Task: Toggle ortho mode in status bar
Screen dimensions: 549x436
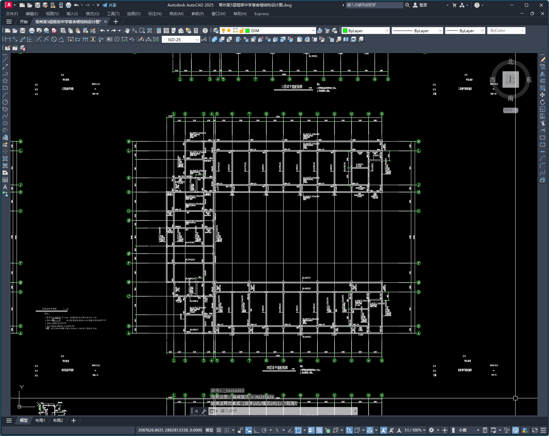Action: pos(256,430)
